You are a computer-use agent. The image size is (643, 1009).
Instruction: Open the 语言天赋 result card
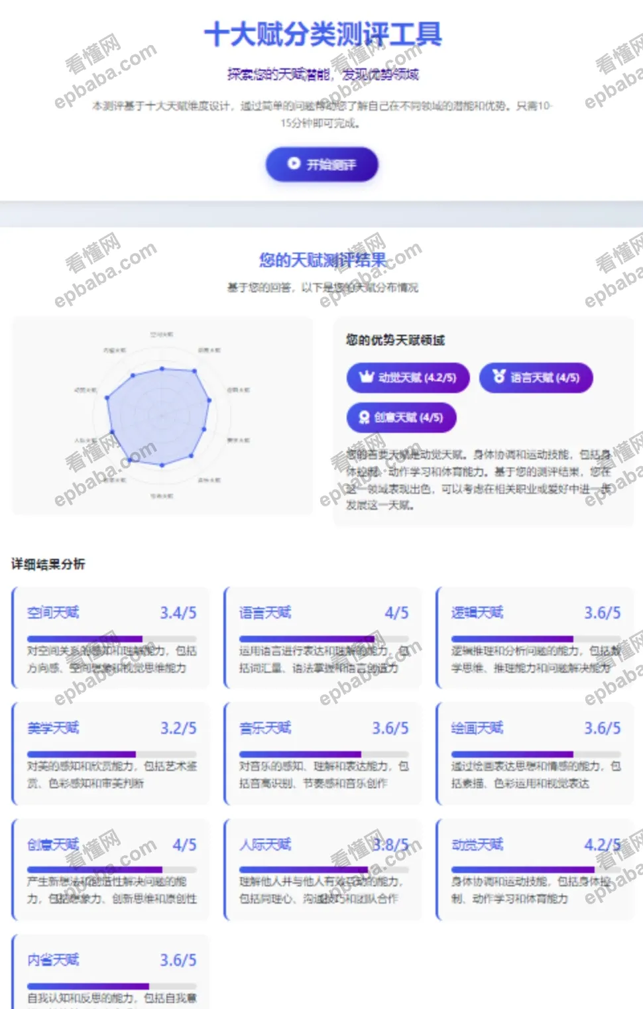[x=321, y=638]
